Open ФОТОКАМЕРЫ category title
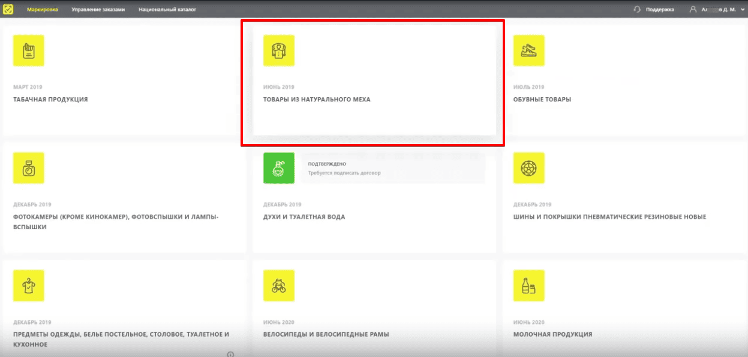Image resolution: width=748 pixels, height=357 pixels. pos(116,222)
